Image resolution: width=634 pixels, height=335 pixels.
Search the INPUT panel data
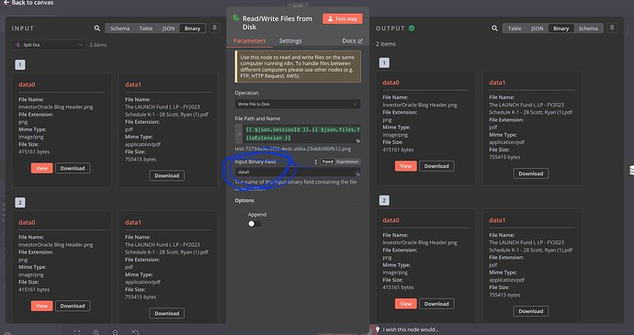tap(97, 28)
